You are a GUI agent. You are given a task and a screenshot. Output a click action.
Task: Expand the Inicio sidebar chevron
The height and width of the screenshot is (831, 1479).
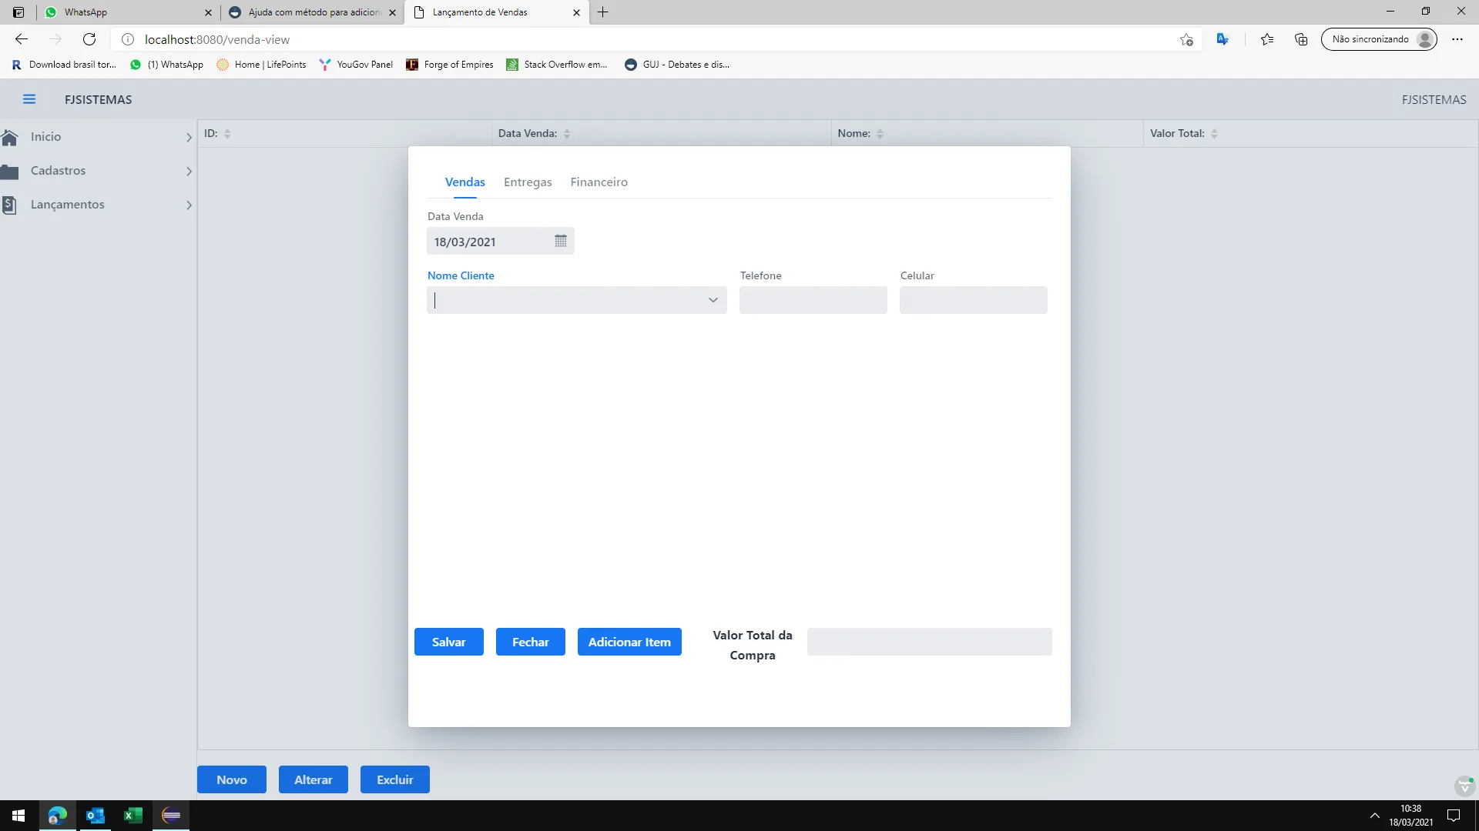tap(189, 137)
